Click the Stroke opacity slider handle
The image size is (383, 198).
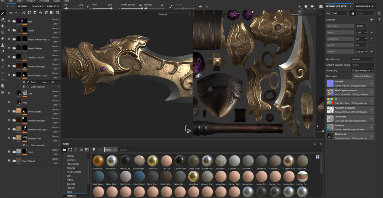[x=142, y=8]
